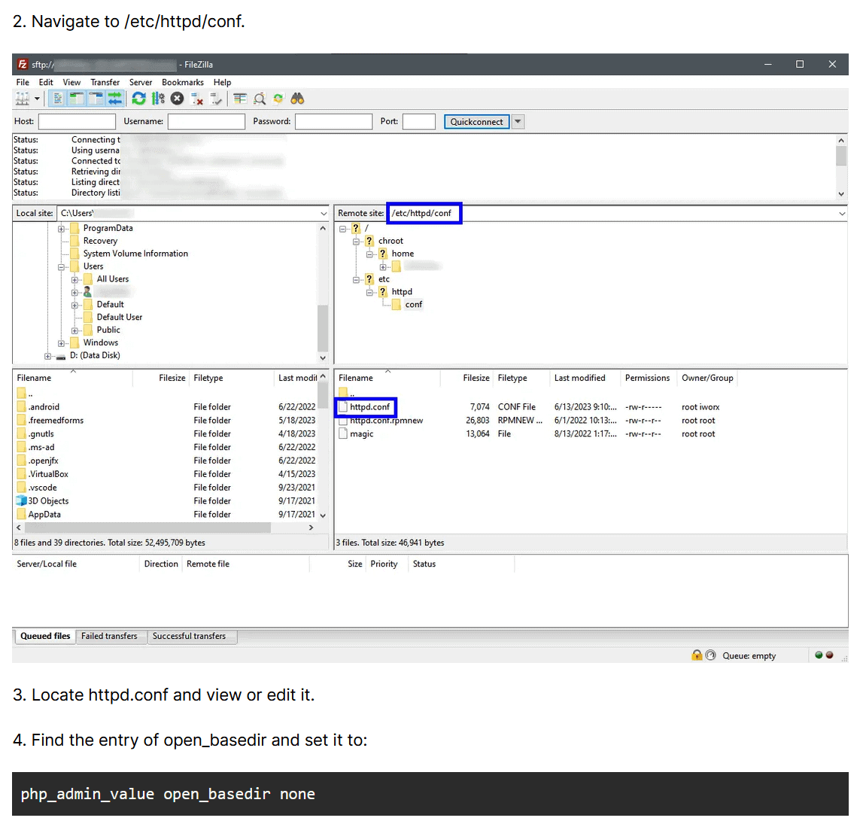Collapse the remote chroot node

pos(356,242)
